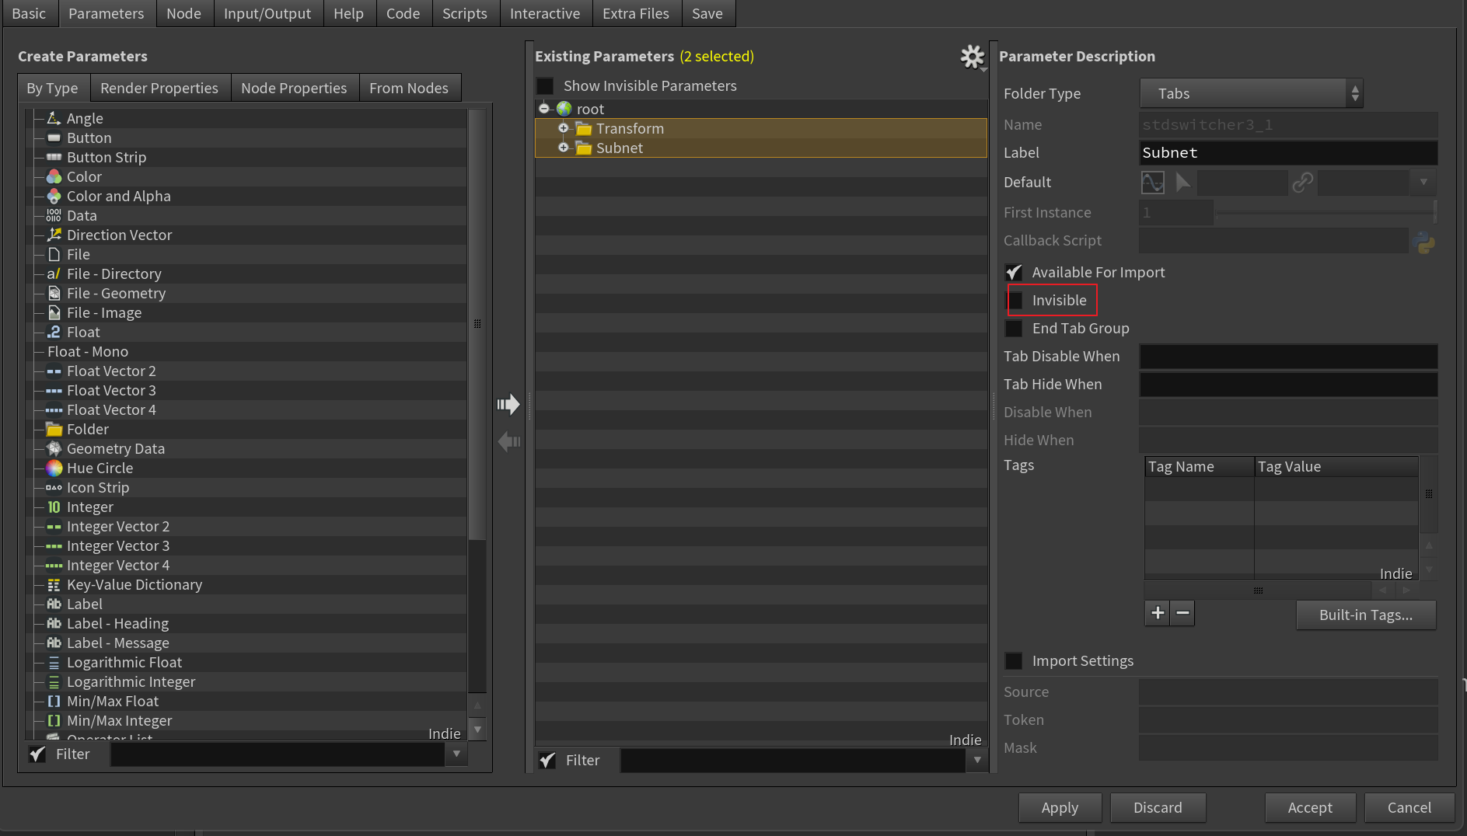1467x836 pixels.
Task: Select the Key-Value Dictionary icon
Action: click(x=54, y=584)
